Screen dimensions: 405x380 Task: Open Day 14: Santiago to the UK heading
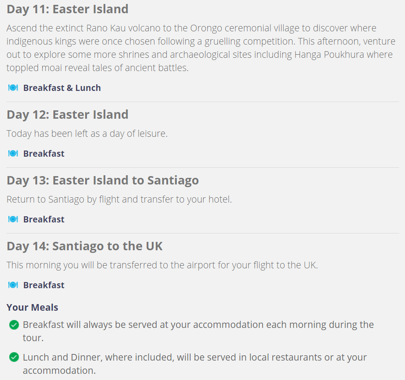coord(85,246)
